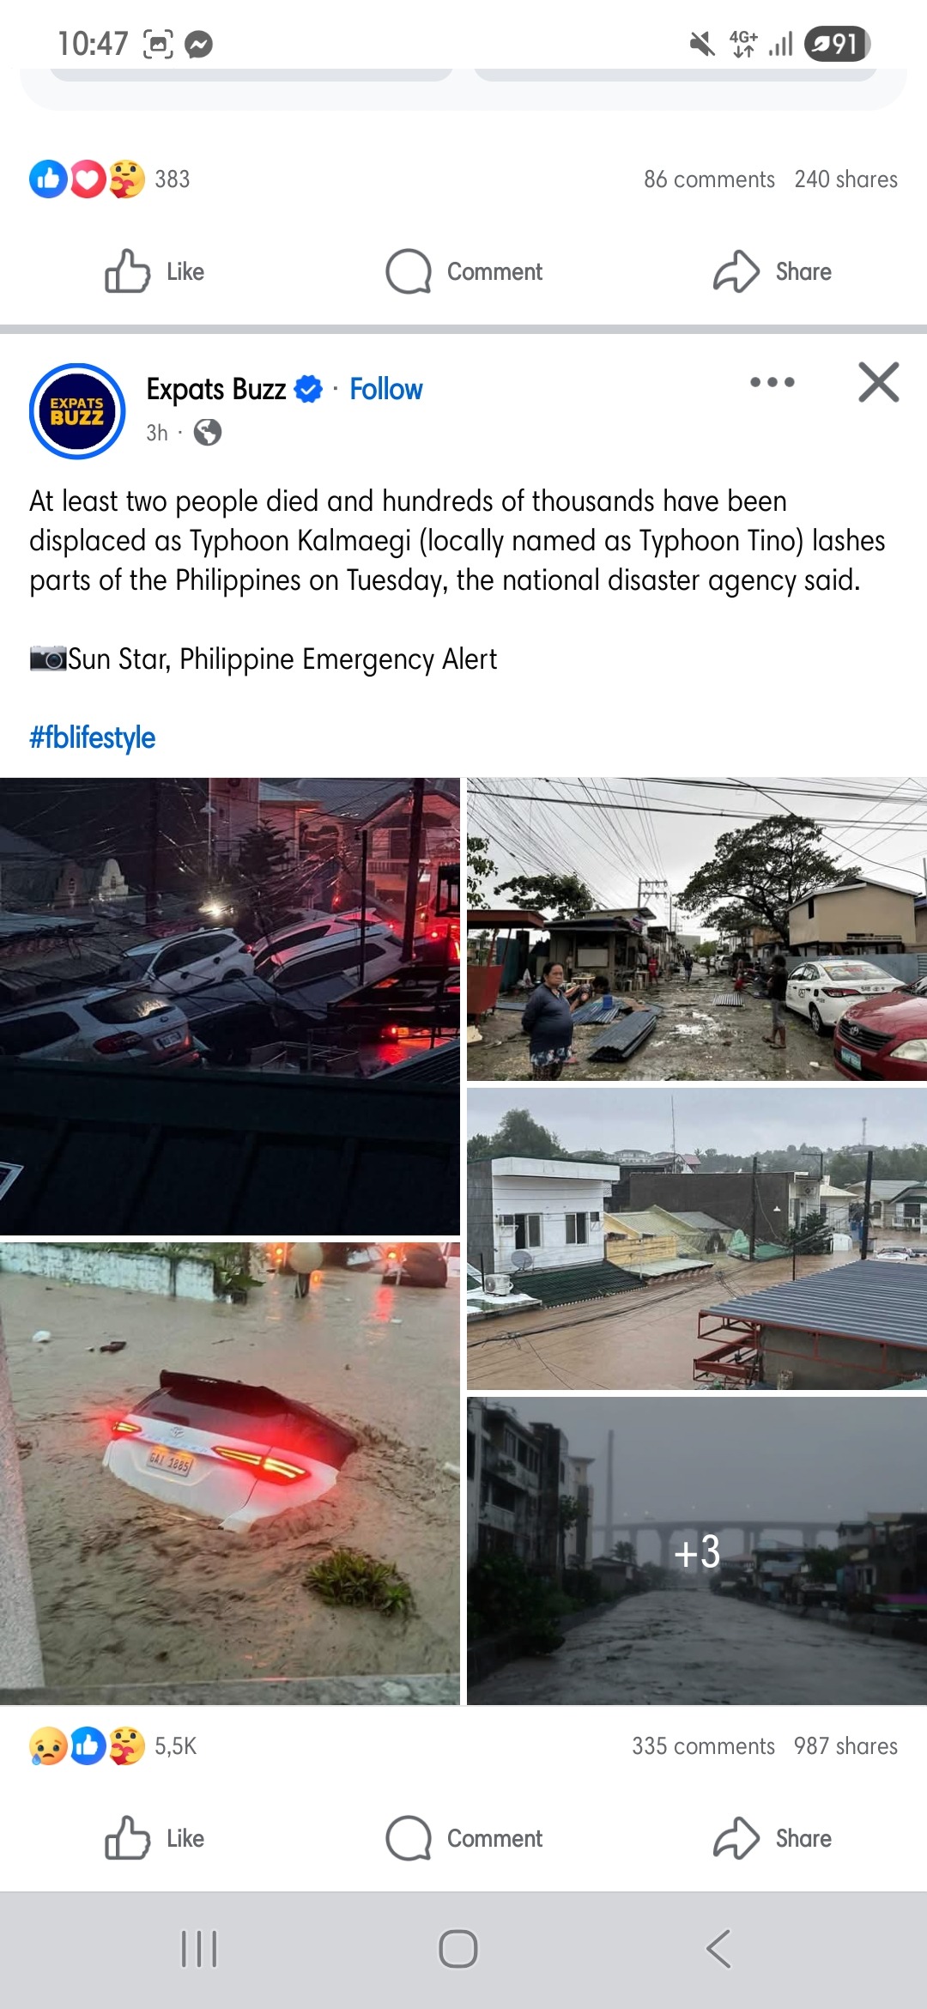Image resolution: width=927 pixels, height=2009 pixels.
Task: Open the 335 comments link
Action: pyautogui.click(x=704, y=1746)
